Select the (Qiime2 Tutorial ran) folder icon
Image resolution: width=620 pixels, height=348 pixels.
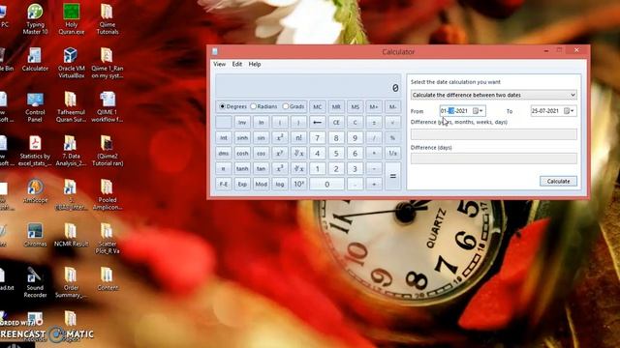coord(108,152)
